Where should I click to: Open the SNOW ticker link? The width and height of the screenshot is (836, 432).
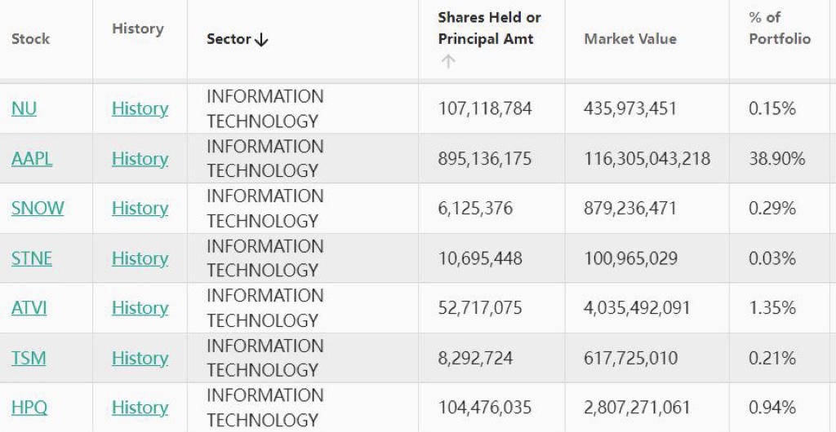click(38, 208)
